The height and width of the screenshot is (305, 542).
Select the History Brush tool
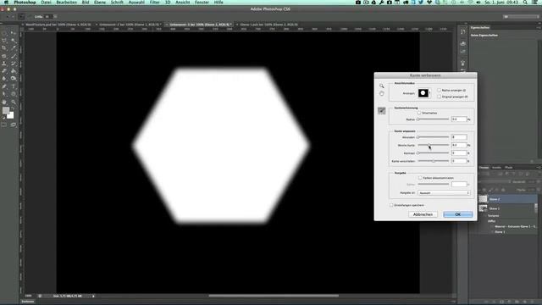click(x=14, y=64)
